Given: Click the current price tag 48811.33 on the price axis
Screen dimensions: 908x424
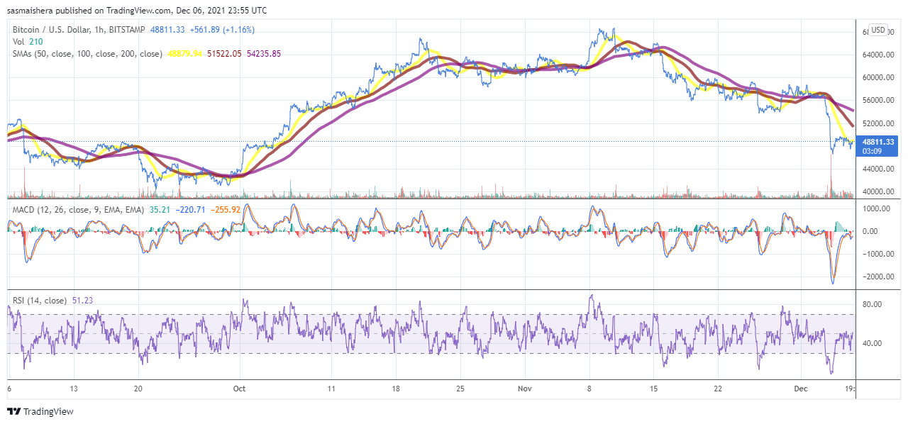Looking at the screenshot, I should [x=878, y=142].
